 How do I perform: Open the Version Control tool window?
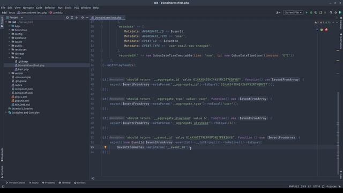pyautogui.click(x=16, y=183)
